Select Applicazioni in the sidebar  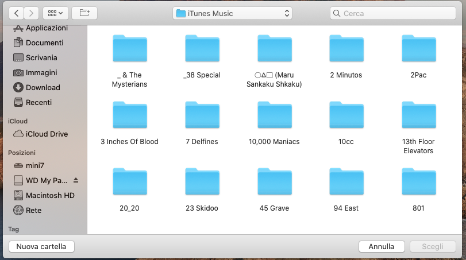41,28
